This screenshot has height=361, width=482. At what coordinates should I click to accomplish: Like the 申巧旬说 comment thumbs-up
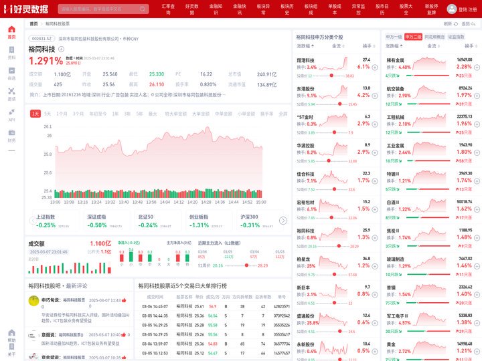pos(124,300)
